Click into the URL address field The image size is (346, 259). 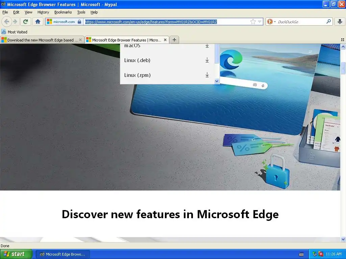(x=167, y=22)
